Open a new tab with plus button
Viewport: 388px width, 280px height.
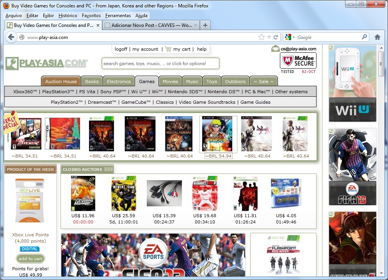click(x=205, y=25)
